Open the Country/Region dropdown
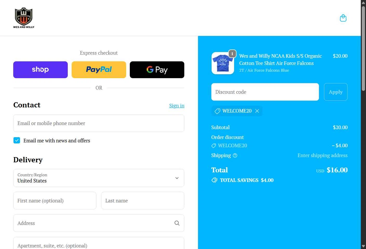366x249 pixels. pos(99,178)
